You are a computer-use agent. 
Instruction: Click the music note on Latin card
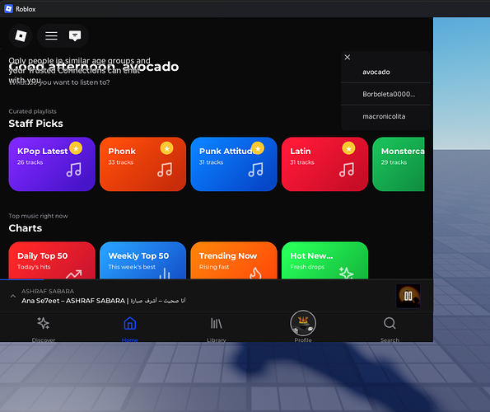(347, 170)
